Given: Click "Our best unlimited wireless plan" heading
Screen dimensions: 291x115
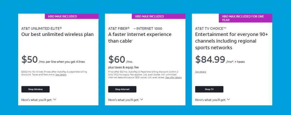Looking at the screenshot, I should click(57, 34).
